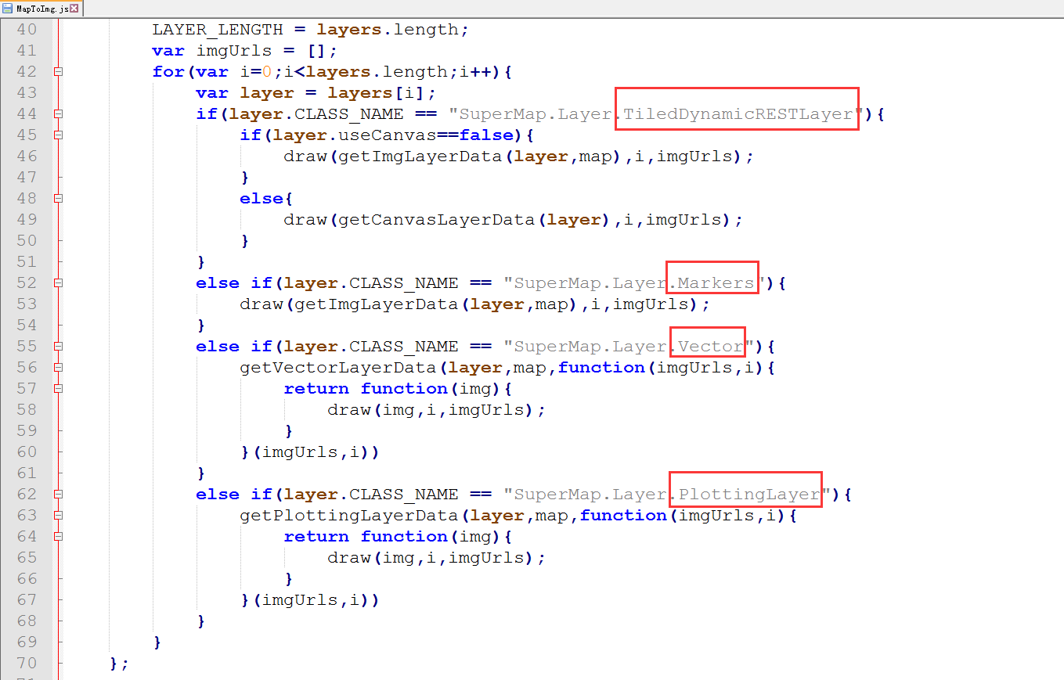
Task: Place cursor in LAYER_LENGTH on line 40
Action: 218,30
